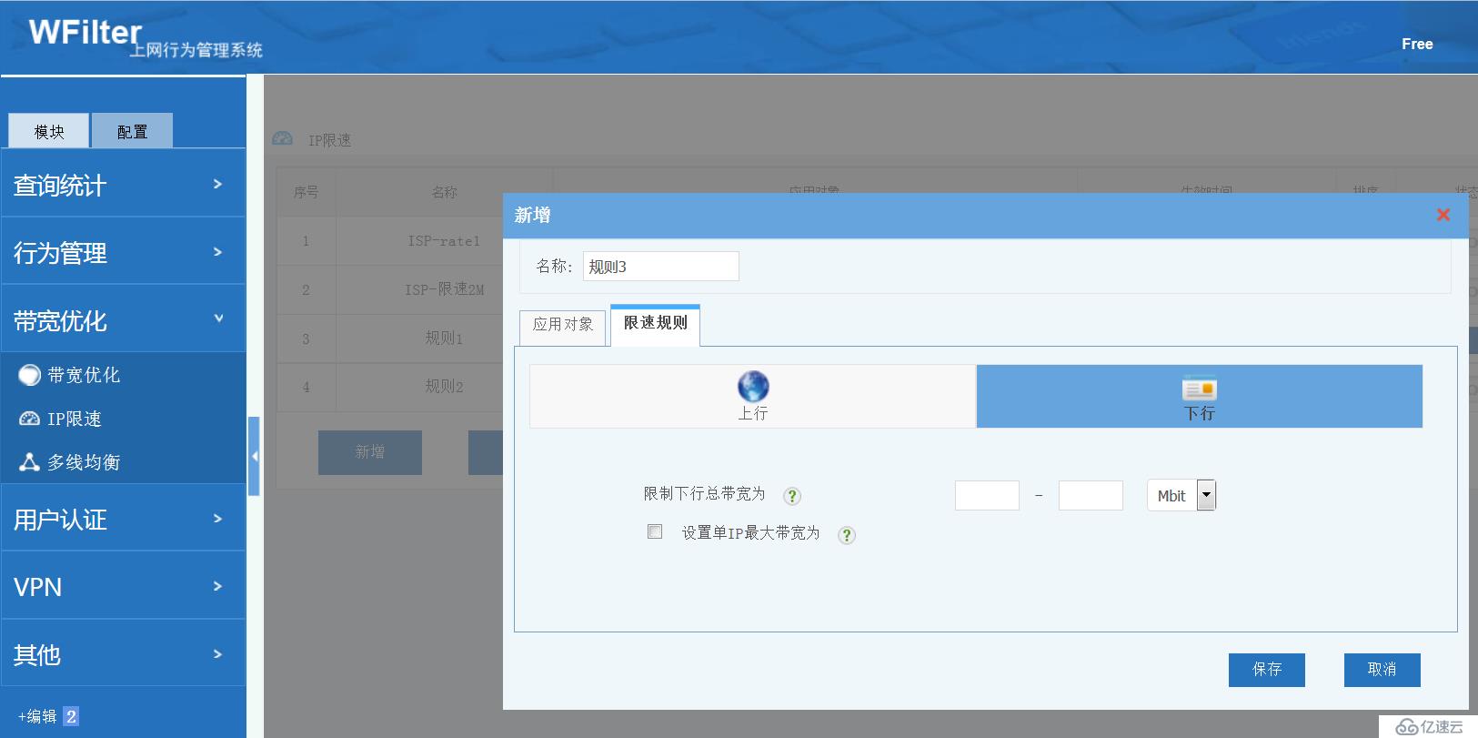Click the IP限速 speedometer icon in sidebar
This screenshot has height=738, width=1478.
[x=29, y=419]
